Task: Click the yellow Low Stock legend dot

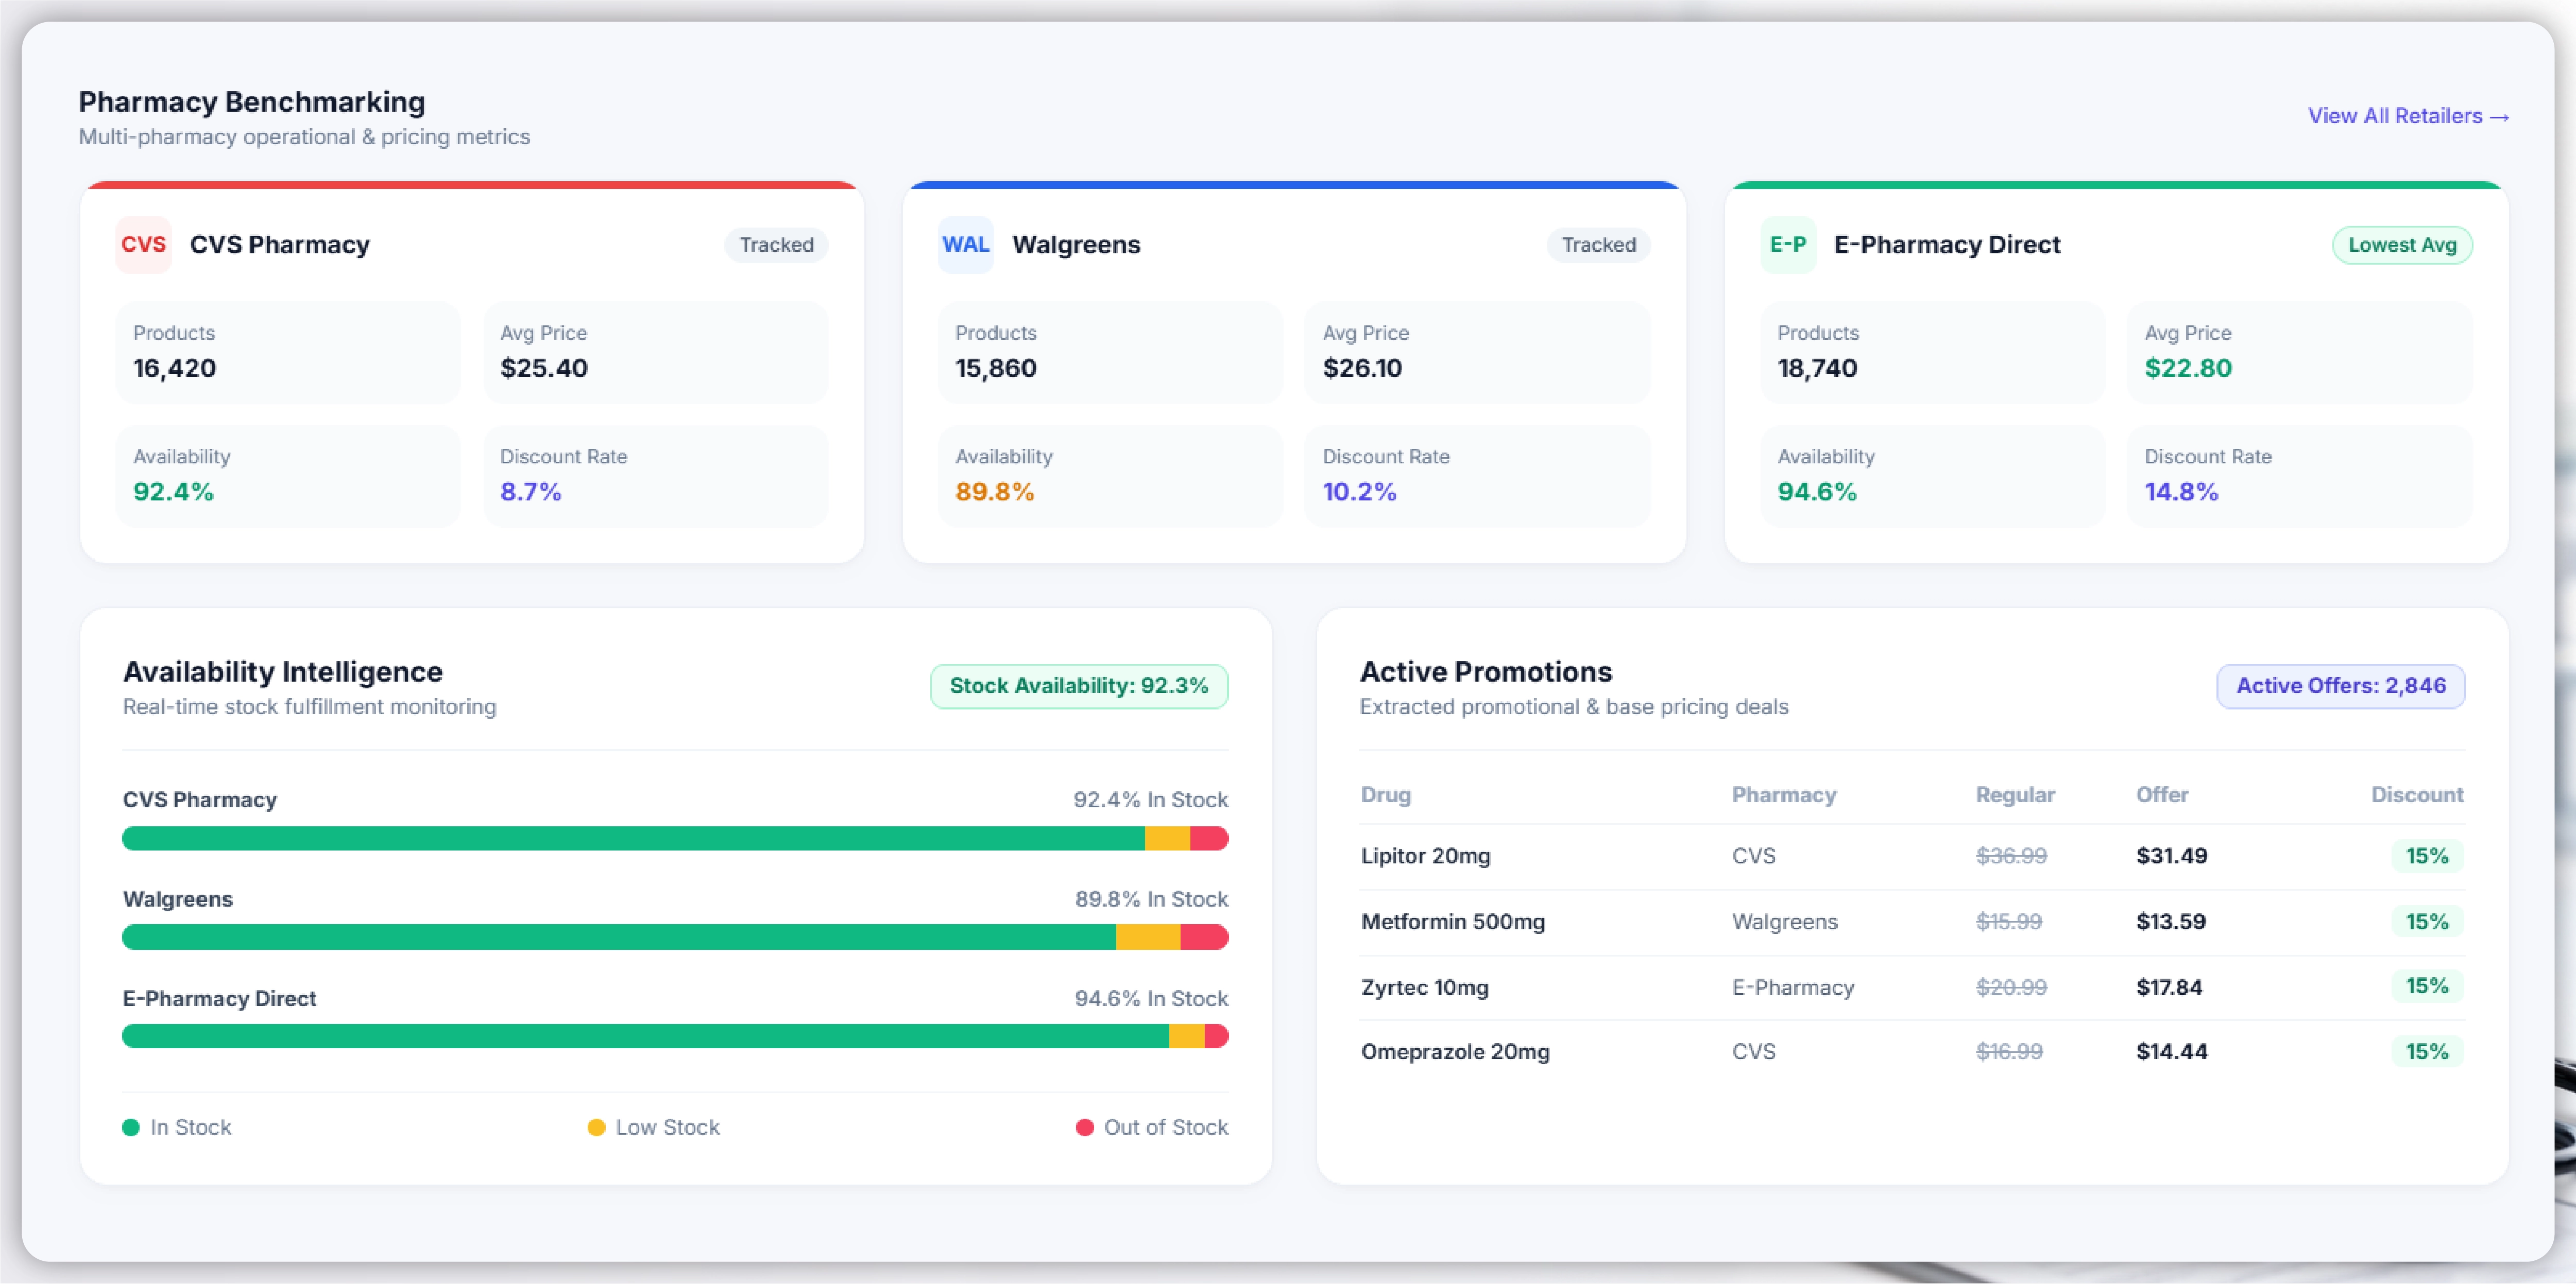Action: (x=596, y=1127)
